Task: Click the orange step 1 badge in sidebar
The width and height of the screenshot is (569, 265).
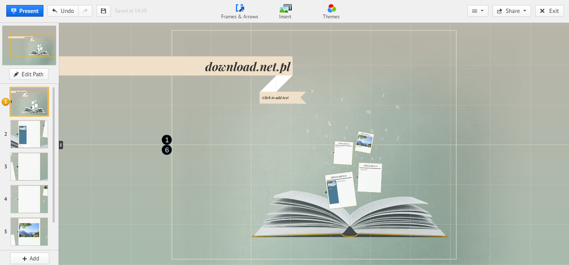Action: point(6,102)
